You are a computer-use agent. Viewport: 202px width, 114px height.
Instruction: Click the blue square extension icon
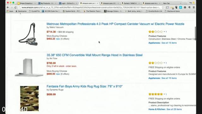[181, 8]
